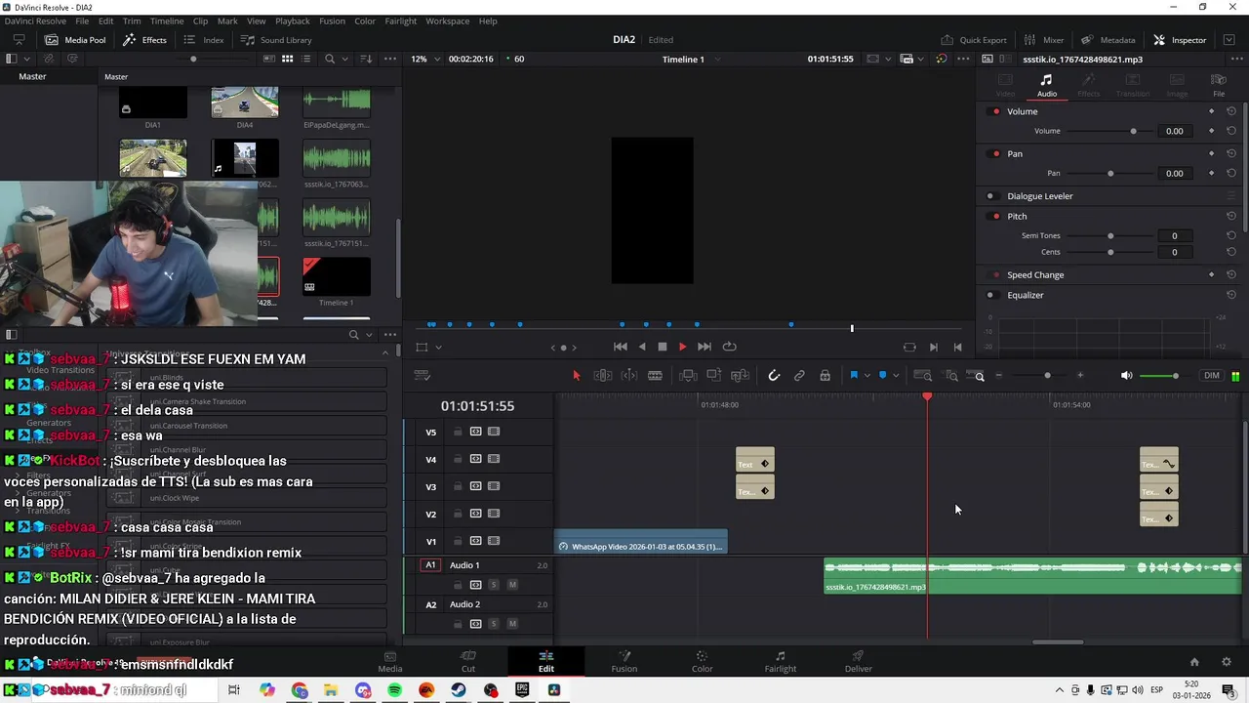This screenshot has height=703, width=1249.
Task: Click the Replace Clip icon
Action: tap(740, 376)
